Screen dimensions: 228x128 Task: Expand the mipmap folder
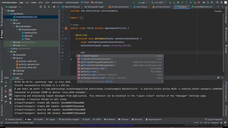click(11, 71)
